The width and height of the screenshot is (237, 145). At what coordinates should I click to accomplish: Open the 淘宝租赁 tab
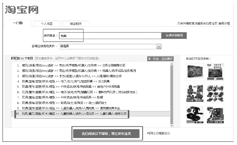click(x=76, y=24)
